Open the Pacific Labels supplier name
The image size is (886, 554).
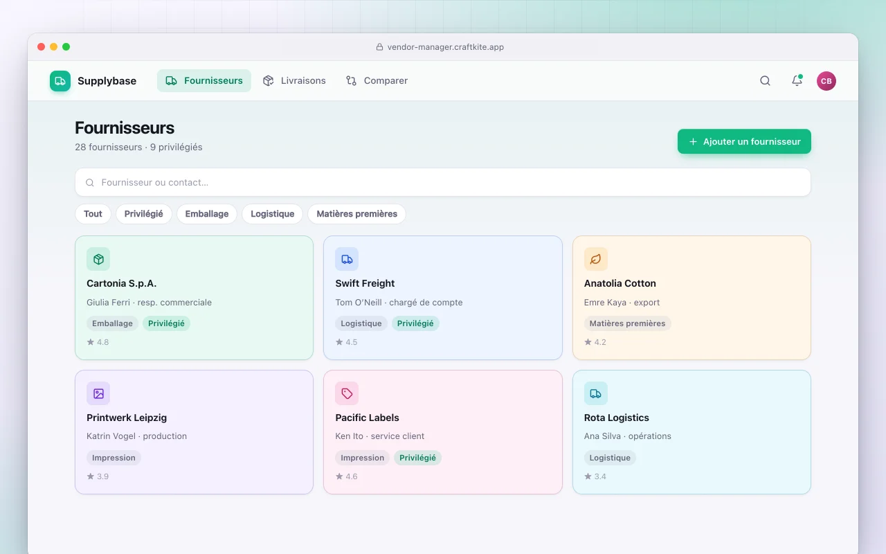point(367,418)
